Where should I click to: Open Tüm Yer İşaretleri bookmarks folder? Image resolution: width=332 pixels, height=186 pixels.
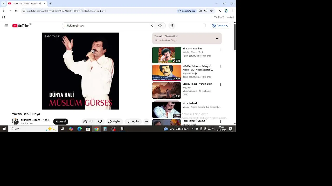click(224, 17)
